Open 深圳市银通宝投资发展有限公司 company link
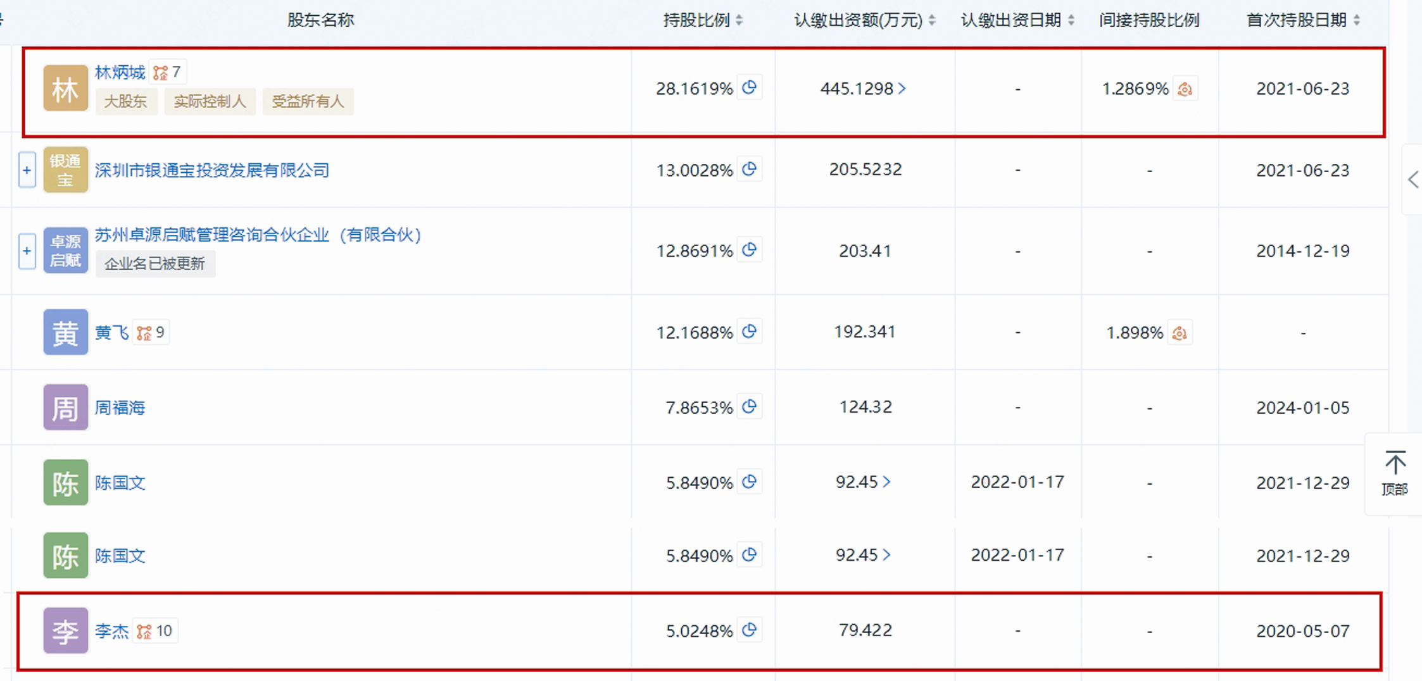The image size is (1422, 681). tap(212, 170)
